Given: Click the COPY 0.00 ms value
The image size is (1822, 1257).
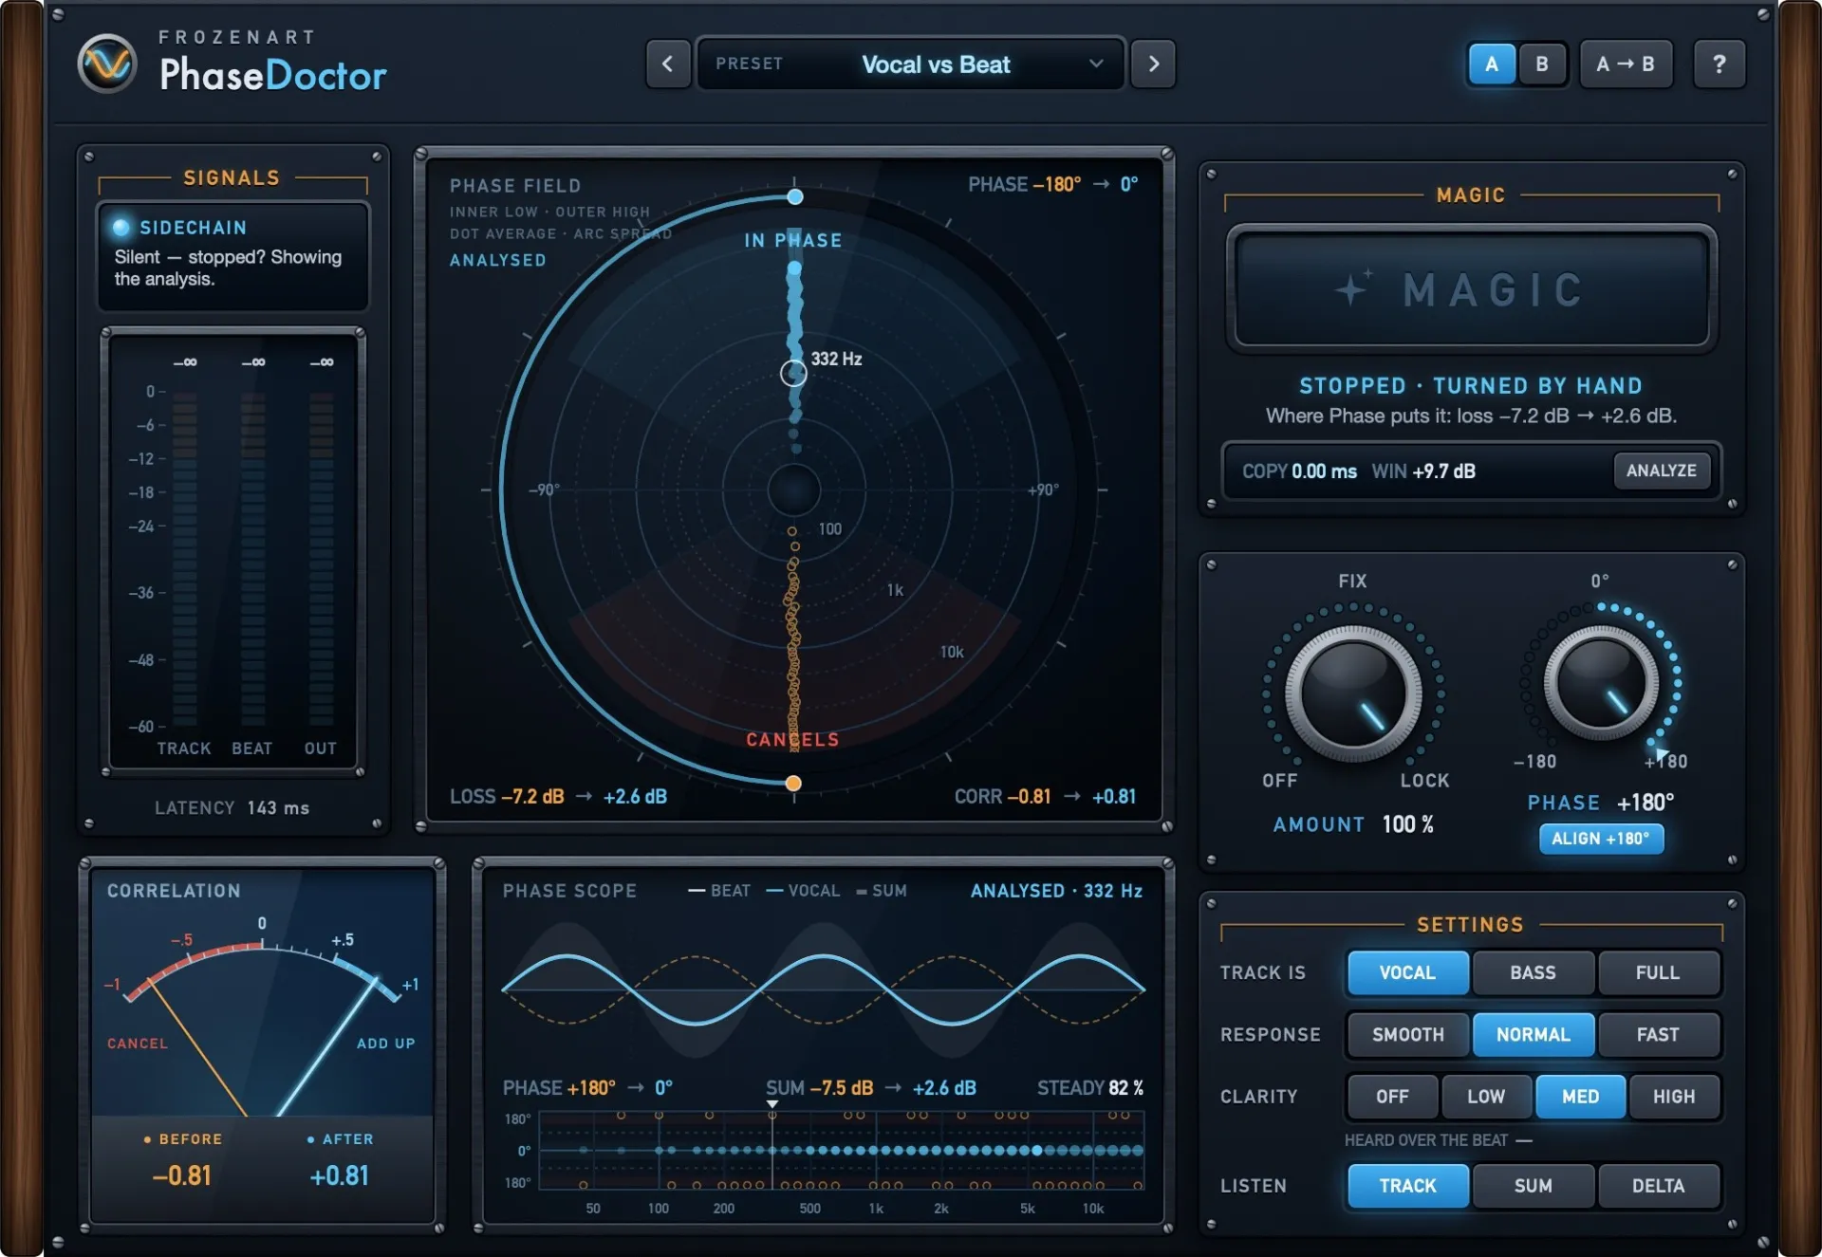Looking at the screenshot, I should point(1300,471).
